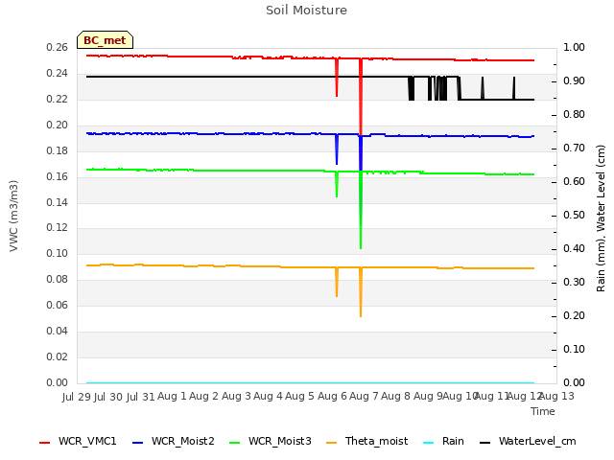Screen dimensions: 614x460
Task: Click cyan Rain legend color marker
Action: pyautogui.click(x=429, y=443)
